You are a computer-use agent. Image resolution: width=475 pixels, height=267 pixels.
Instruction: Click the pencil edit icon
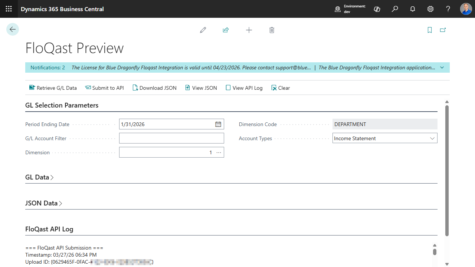click(x=203, y=30)
